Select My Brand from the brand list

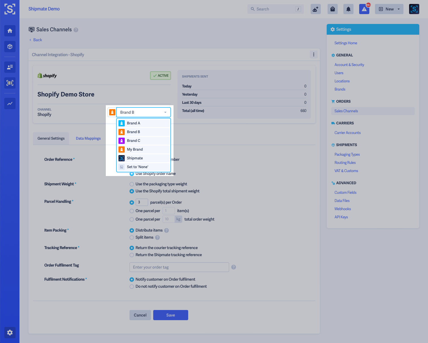tap(135, 149)
